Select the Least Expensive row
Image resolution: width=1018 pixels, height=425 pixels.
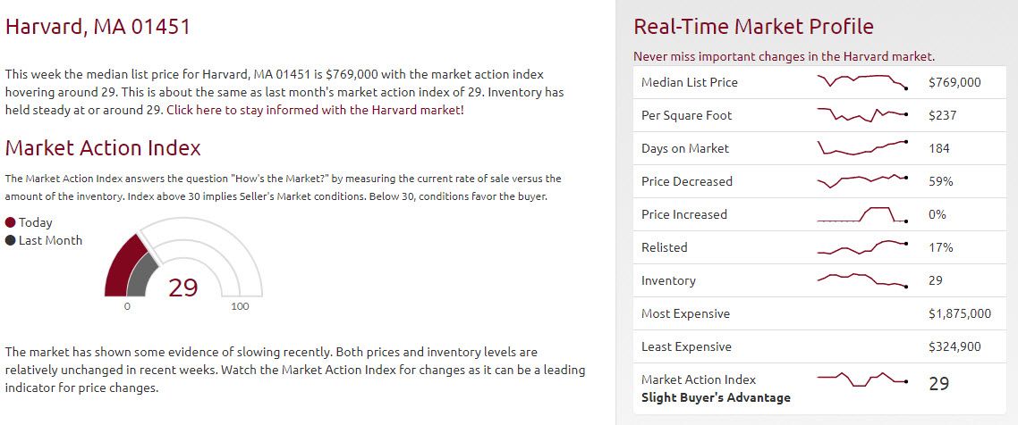pyautogui.click(x=819, y=346)
